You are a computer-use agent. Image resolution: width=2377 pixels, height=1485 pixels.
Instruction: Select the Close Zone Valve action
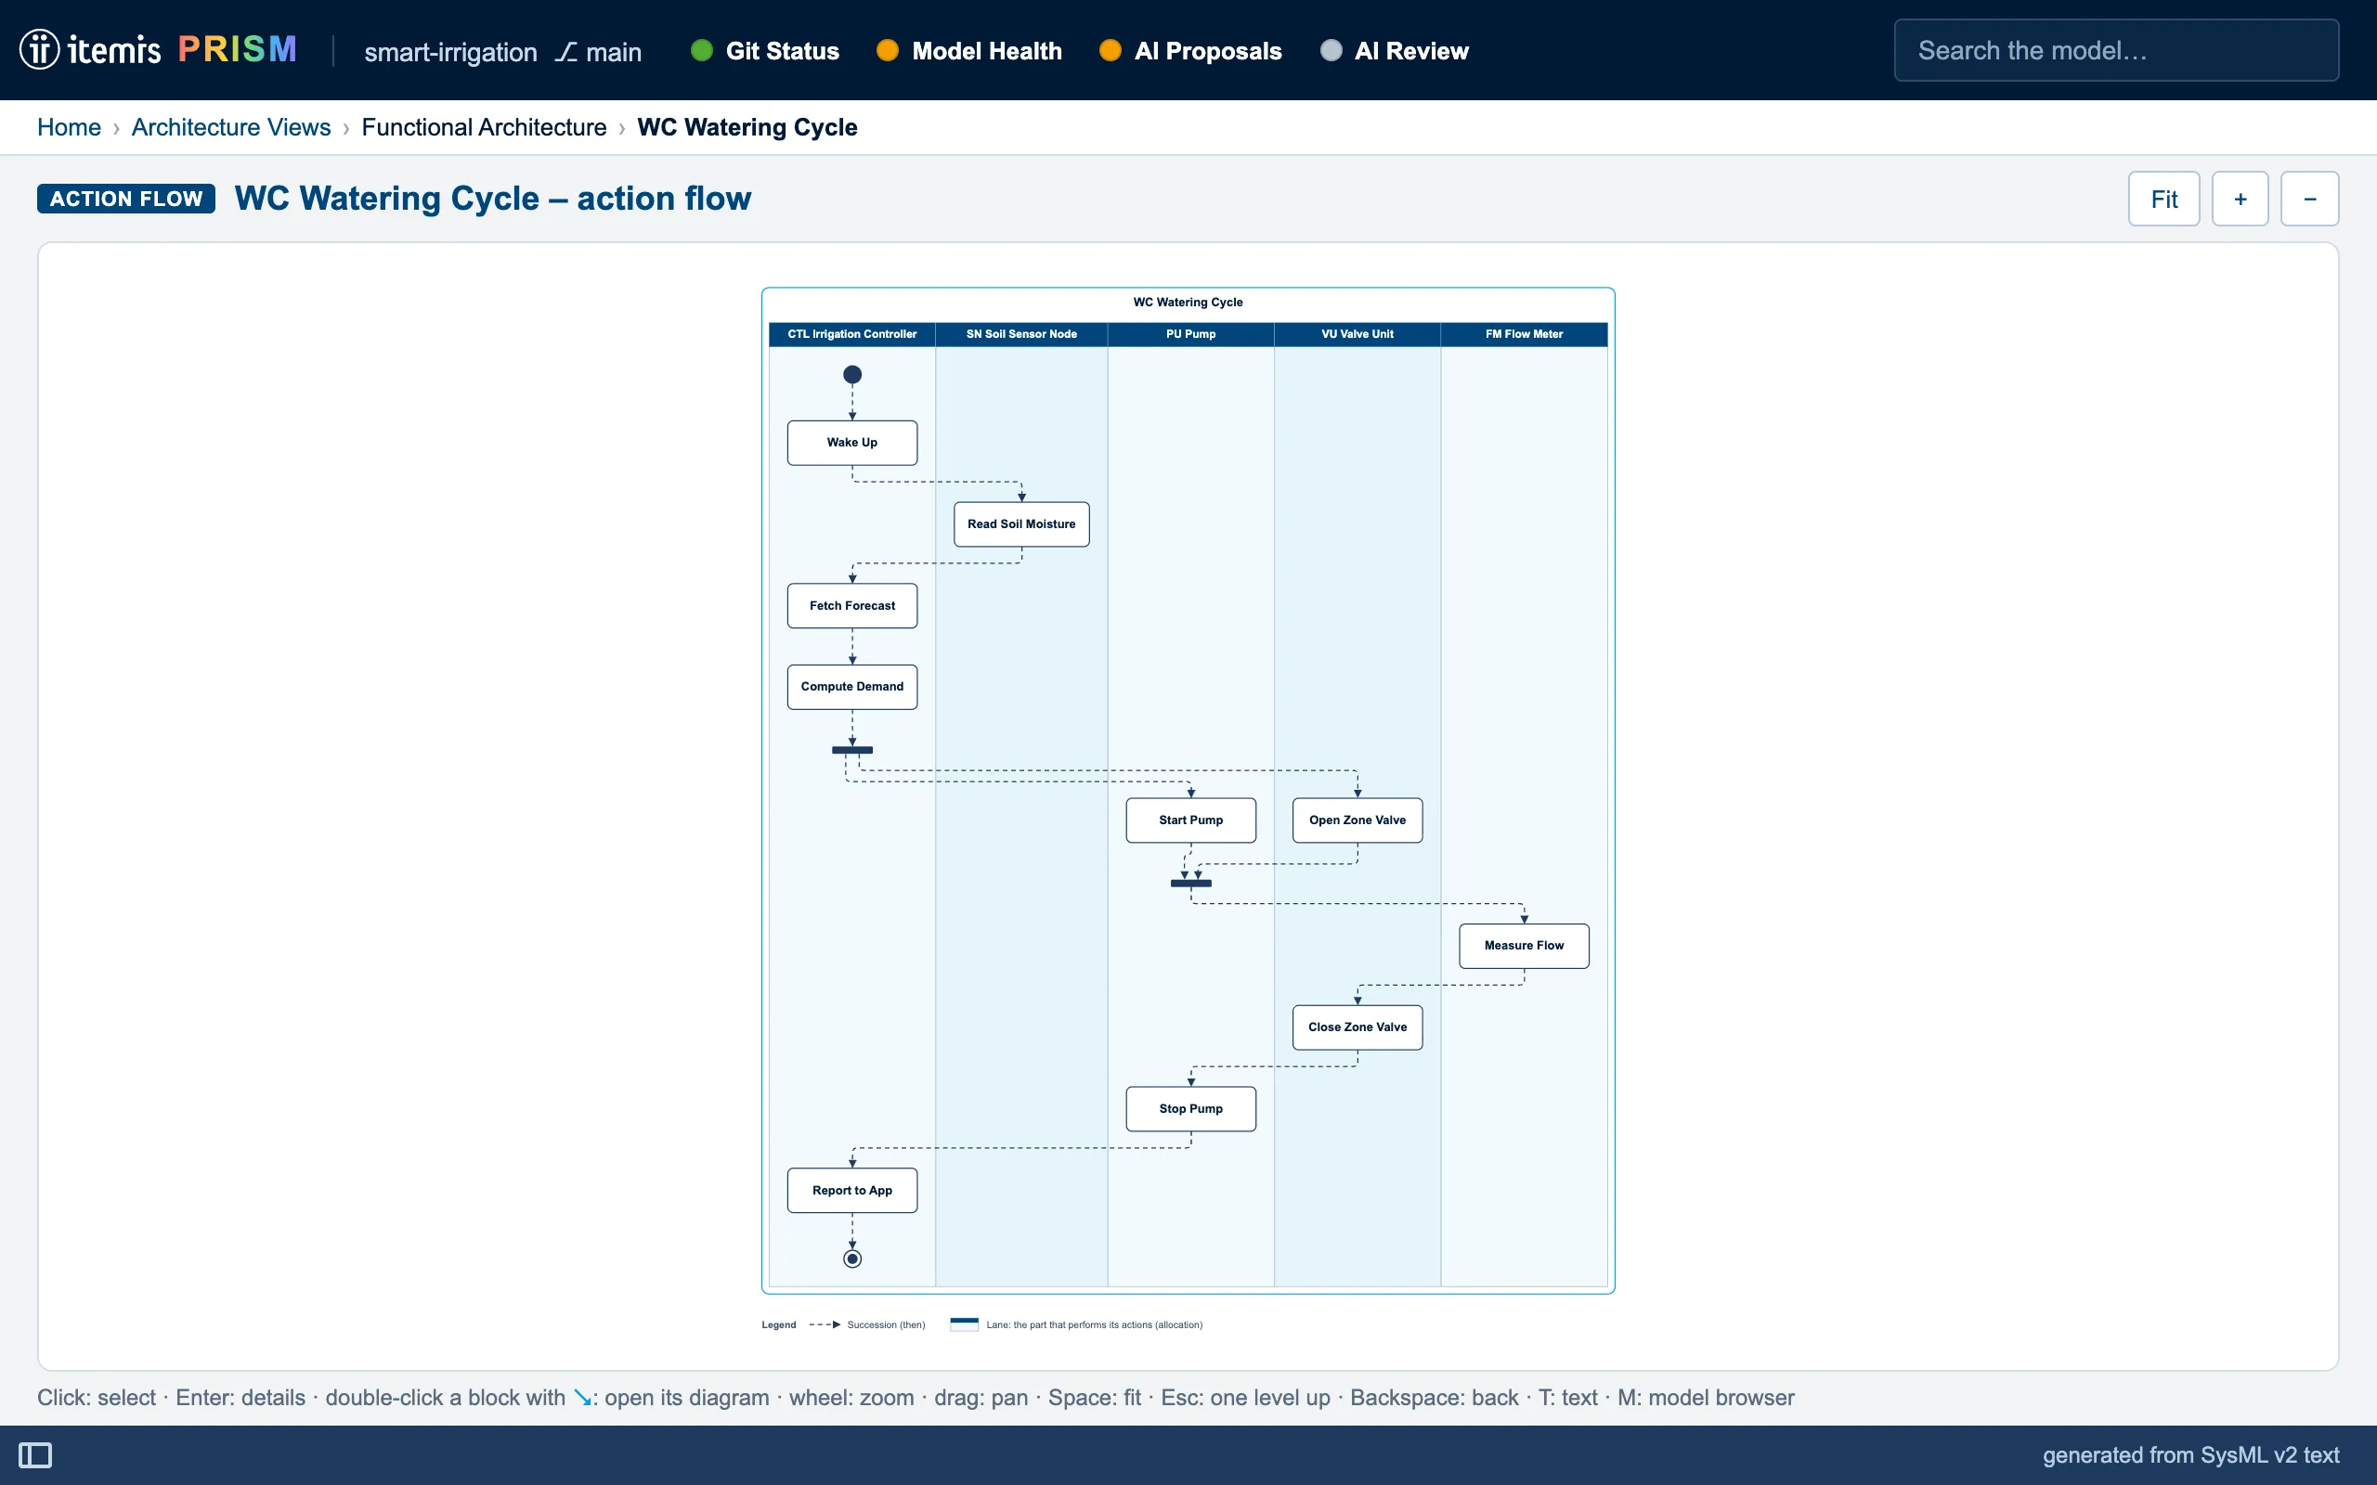point(1357,1027)
